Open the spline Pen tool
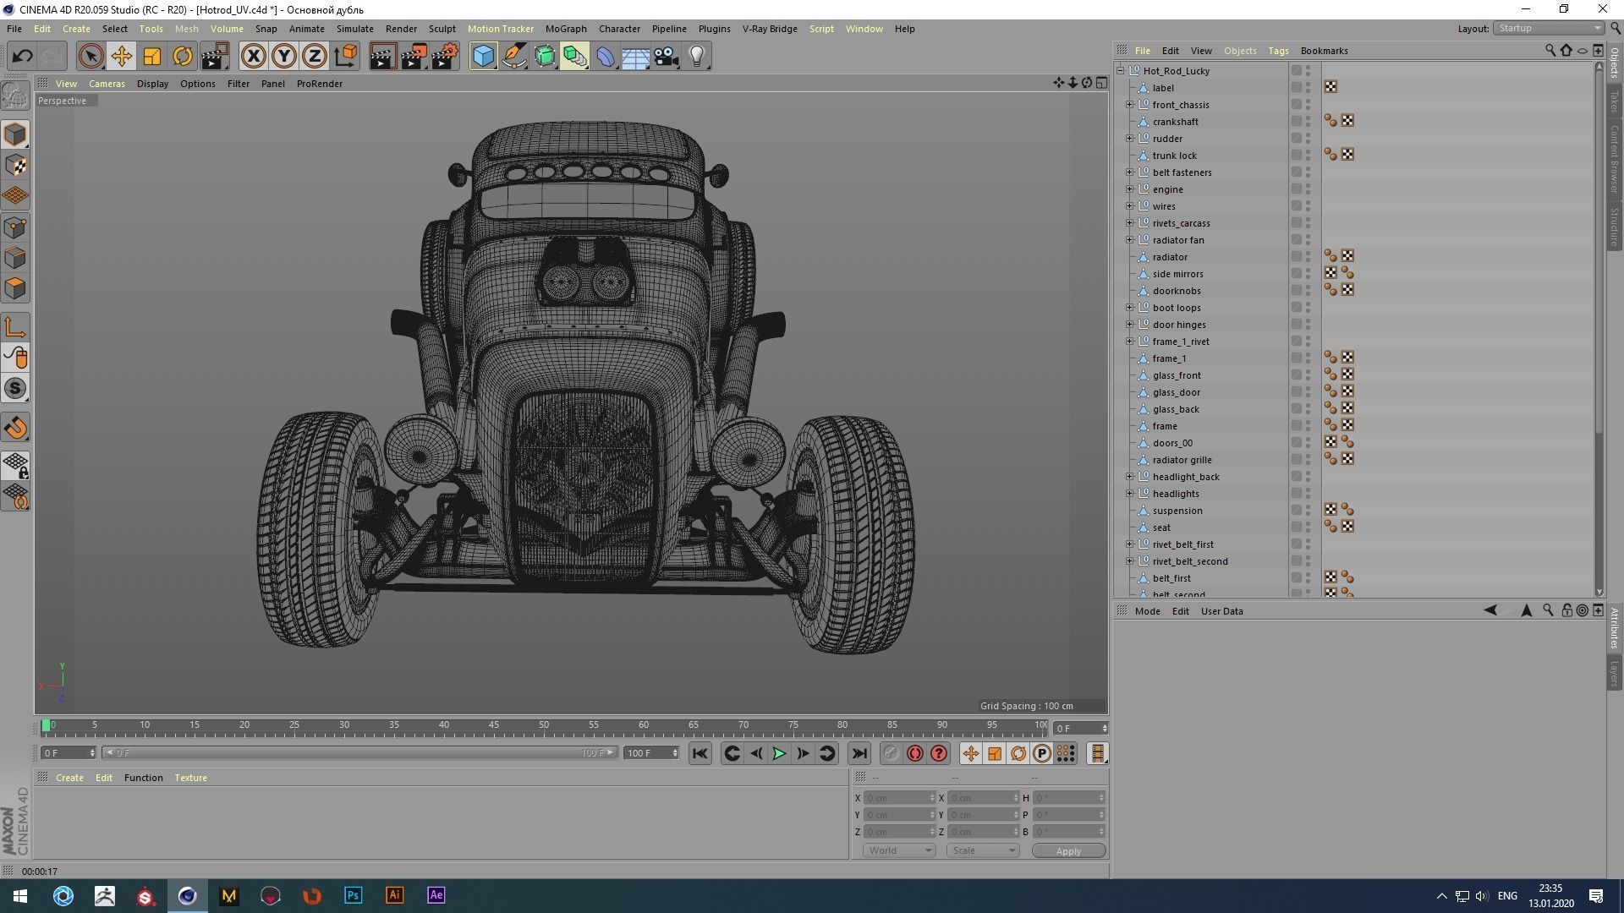 (514, 57)
